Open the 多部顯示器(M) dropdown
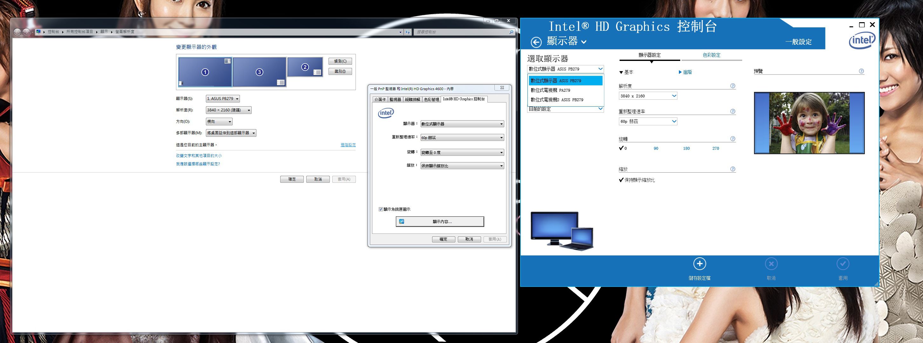This screenshot has height=343, width=923. coord(231,133)
